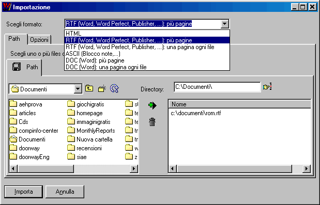The width and height of the screenshot is (320, 205).
Task: Switch to the Opzioni tab
Action: [39, 40]
